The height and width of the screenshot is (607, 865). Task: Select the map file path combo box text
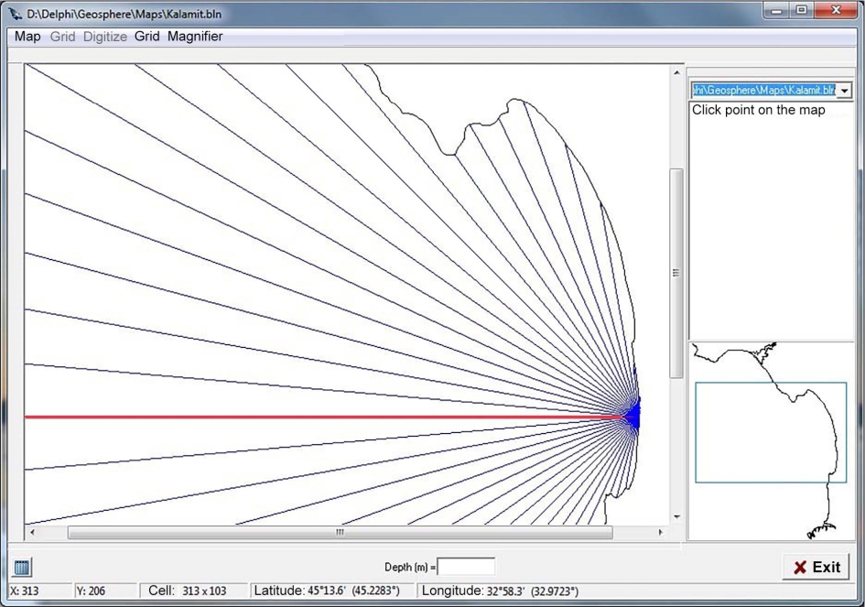point(763,91)
